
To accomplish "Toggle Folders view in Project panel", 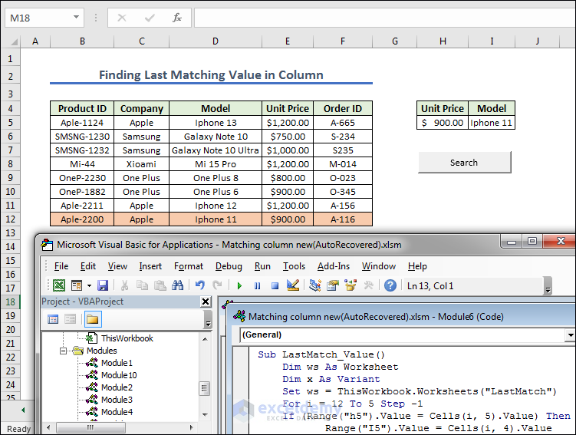I will (x=92, y=319).
